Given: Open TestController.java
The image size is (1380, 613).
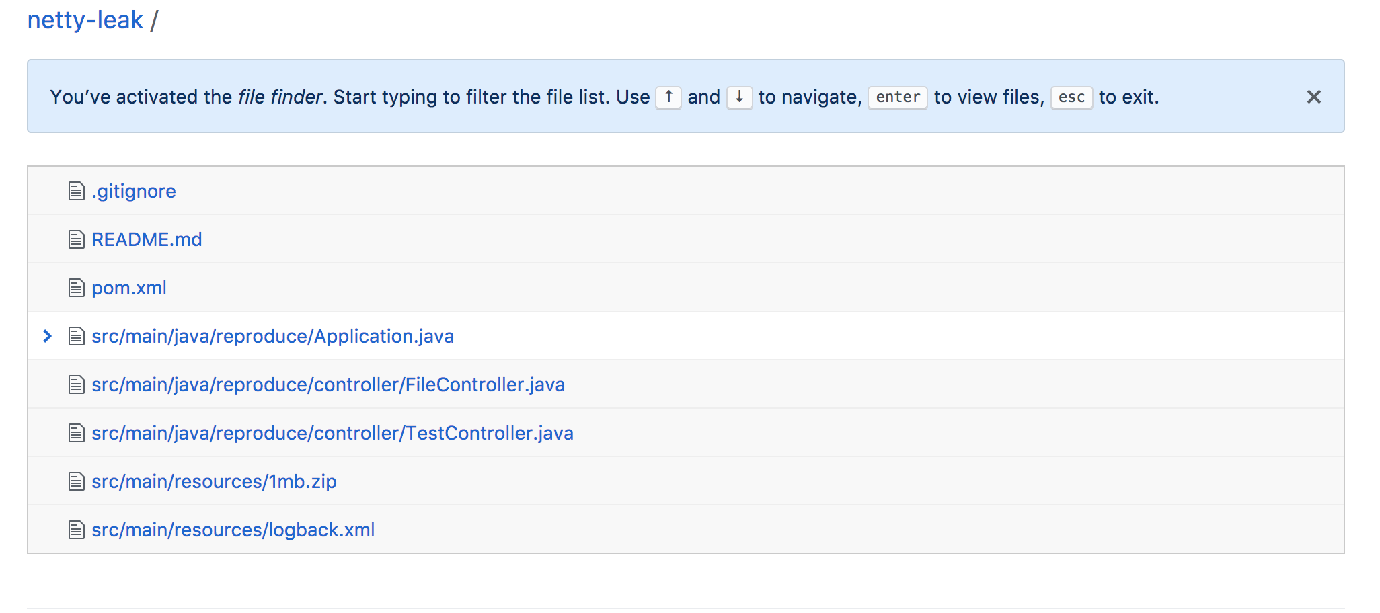Looking at the screenshot, I should coord(332,432).
